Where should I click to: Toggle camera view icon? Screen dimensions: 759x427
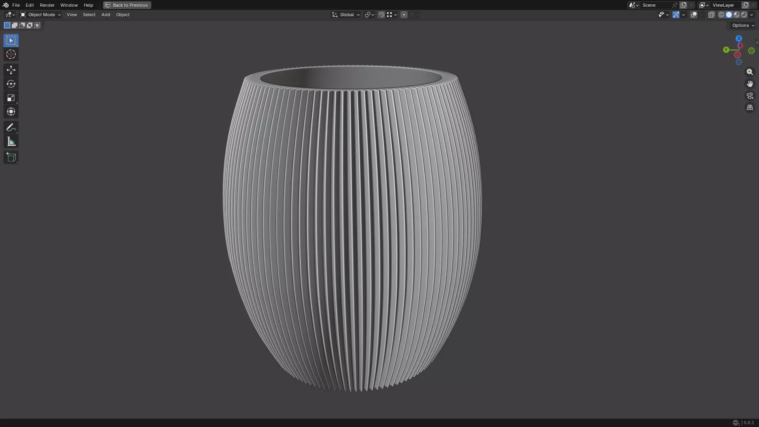click(750, 96)
